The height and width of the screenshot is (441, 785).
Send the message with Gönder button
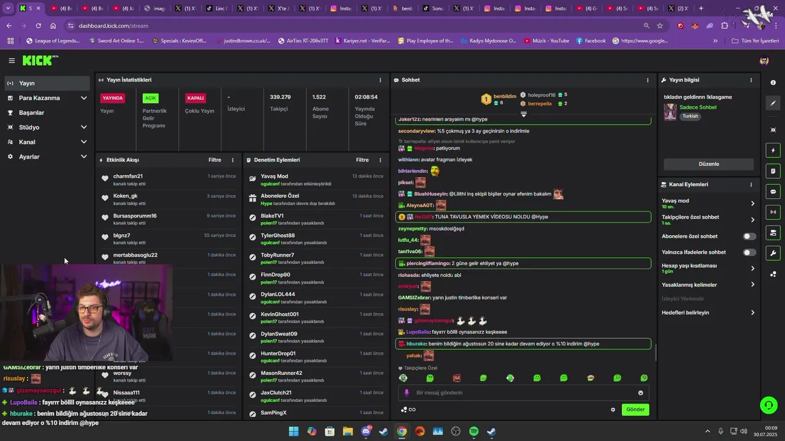tap(635, 410)
